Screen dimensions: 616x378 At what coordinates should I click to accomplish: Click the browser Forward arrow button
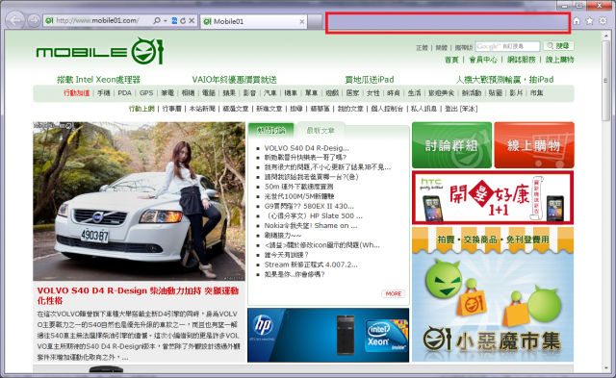35,20
